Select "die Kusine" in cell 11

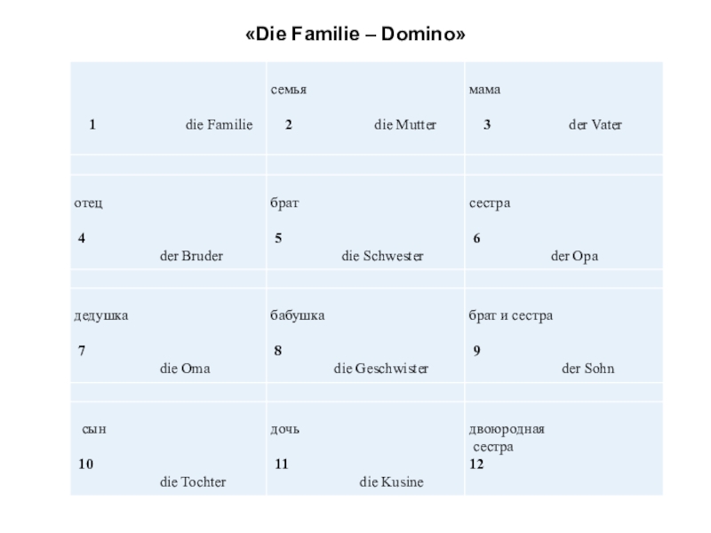coord(391,482)
